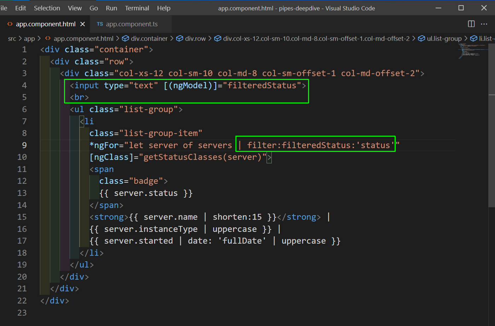
Task: Open the Go menu
Action: click(x=94, y=8)
